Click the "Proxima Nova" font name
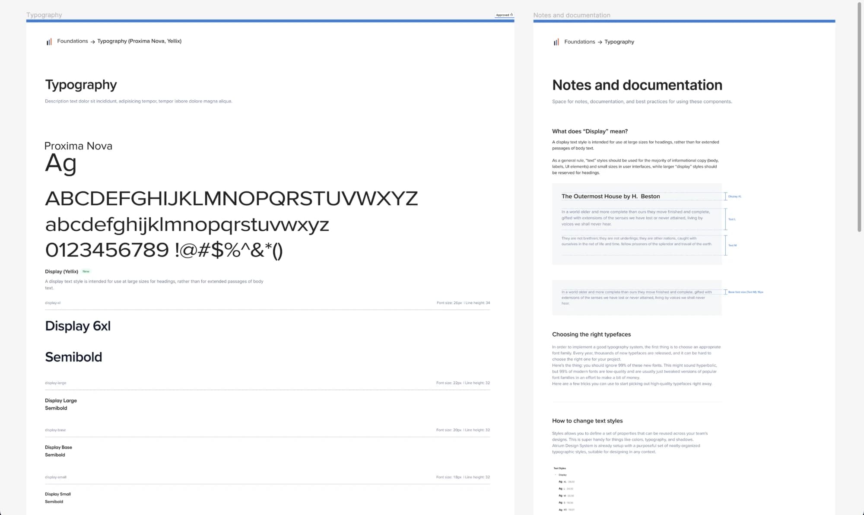The width and height of the screenshot is (864, 515). tap(78, 146)
